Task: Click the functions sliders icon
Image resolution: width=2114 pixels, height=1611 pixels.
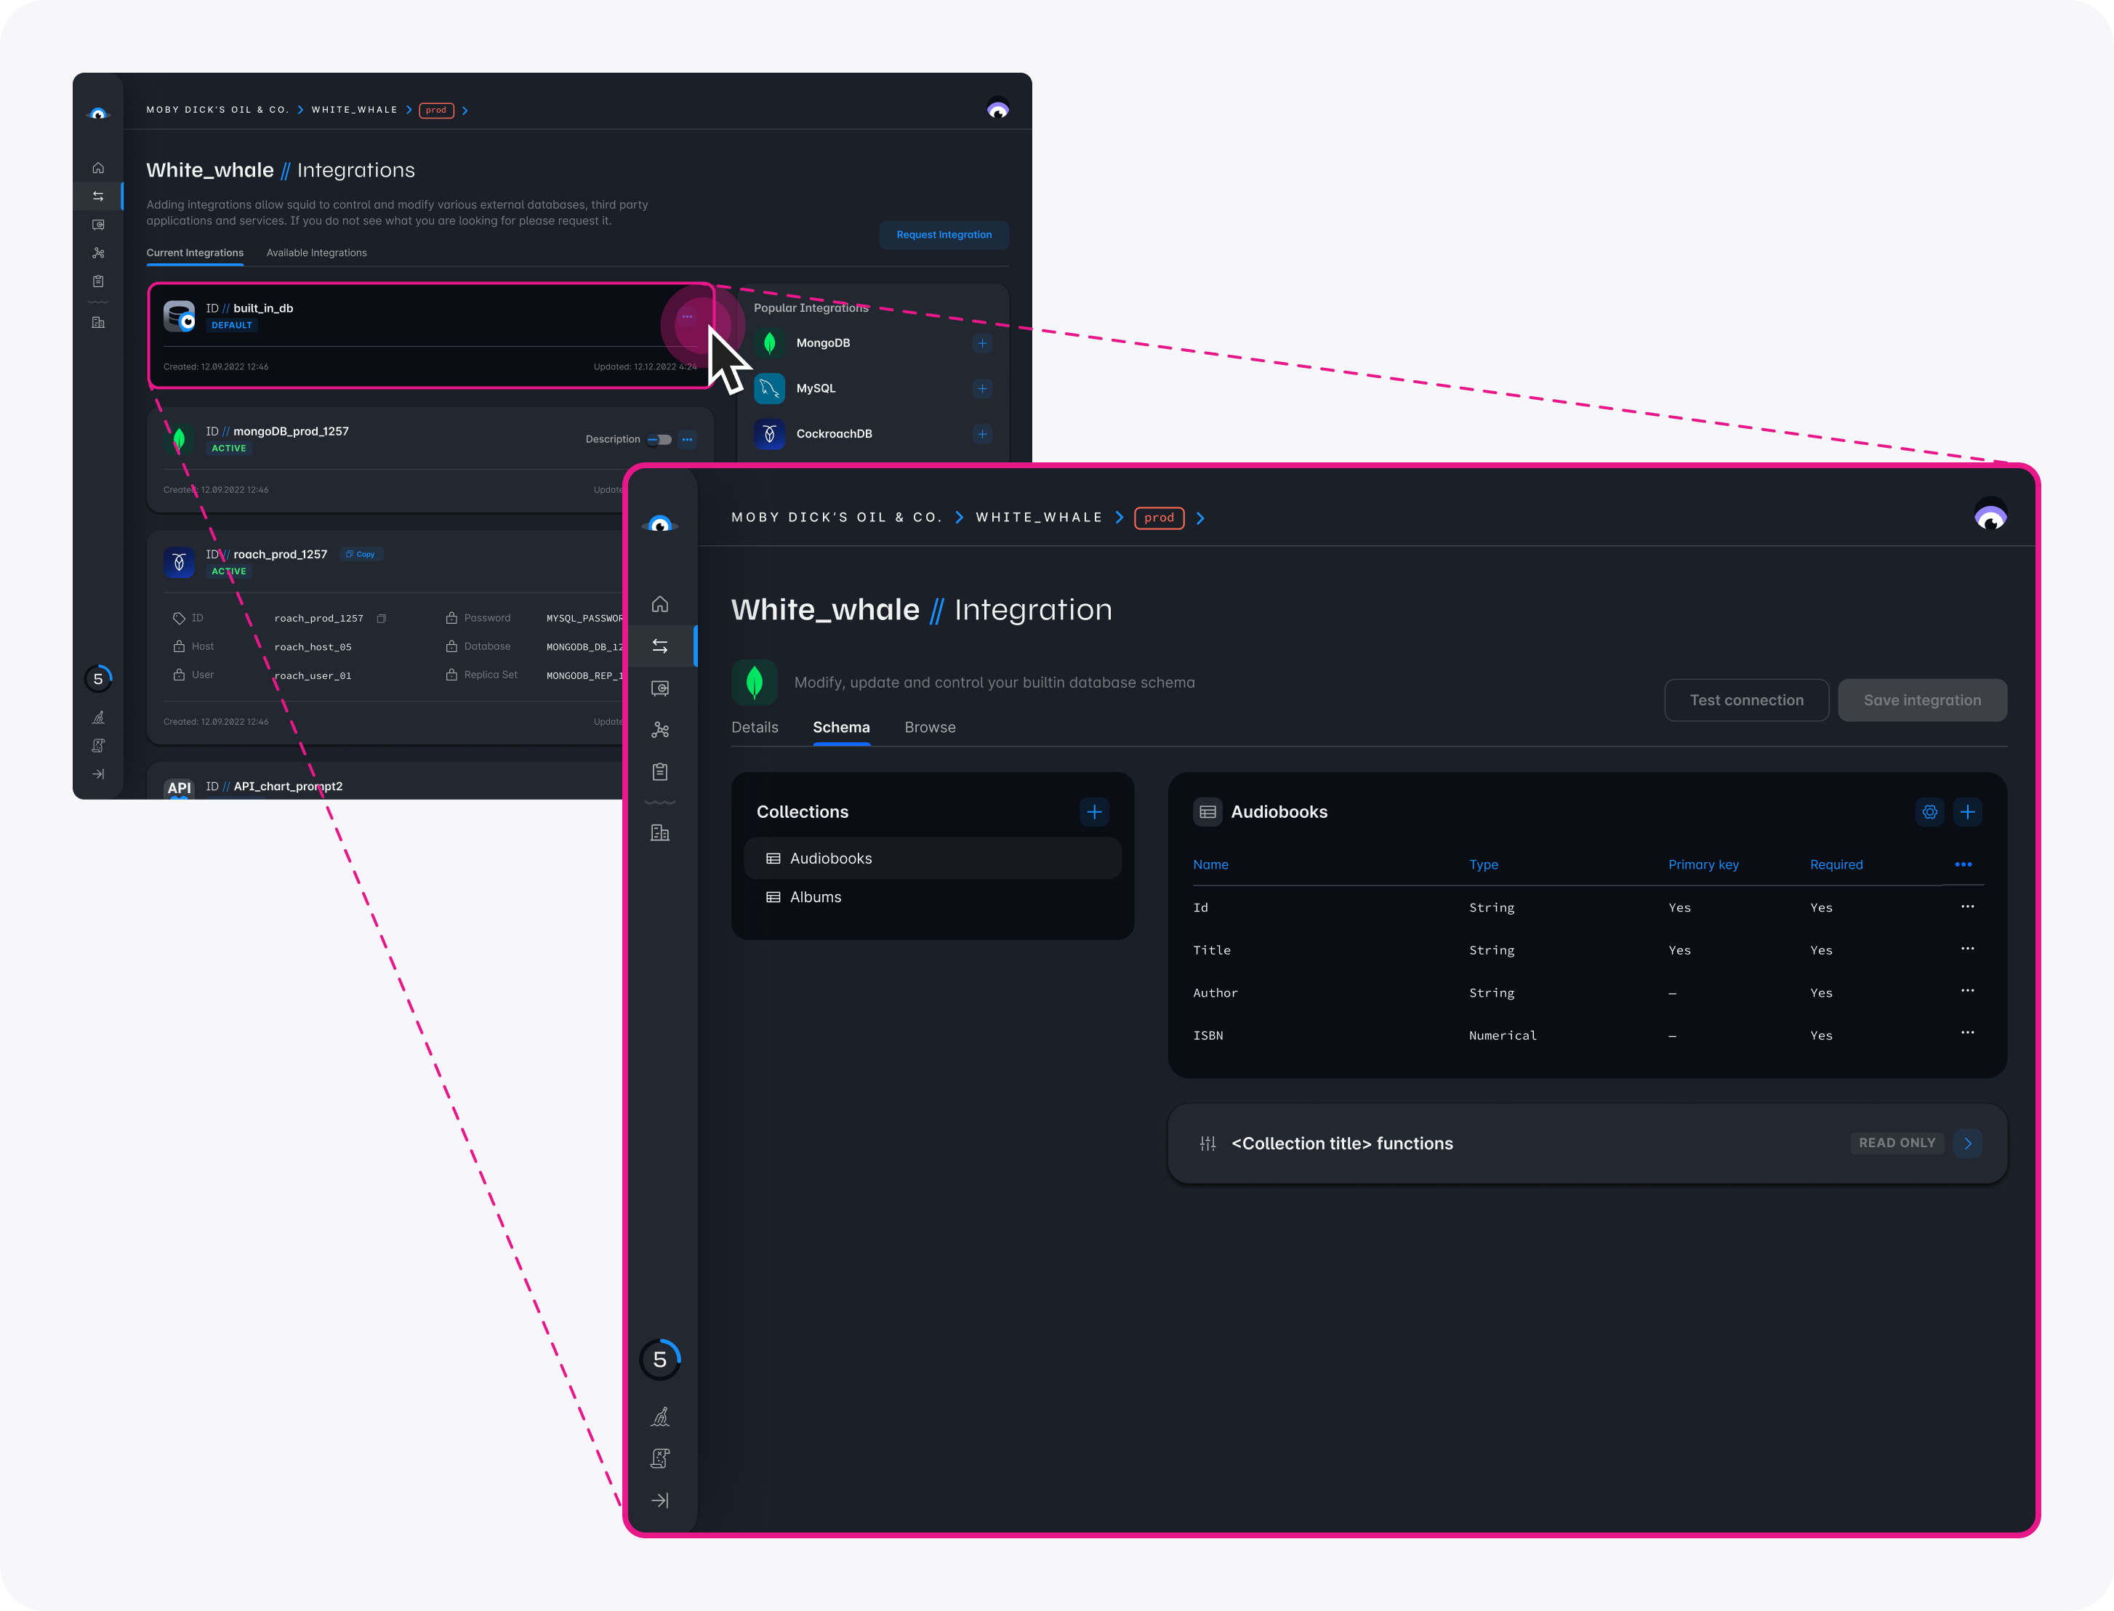Action: [x=1208, y=1143]
